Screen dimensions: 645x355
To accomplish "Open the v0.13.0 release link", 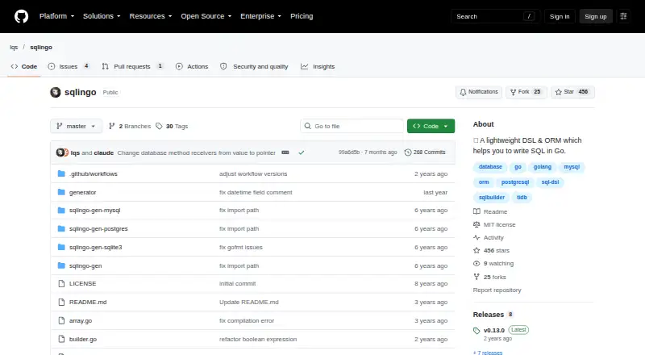I will (x=493, y=330).
